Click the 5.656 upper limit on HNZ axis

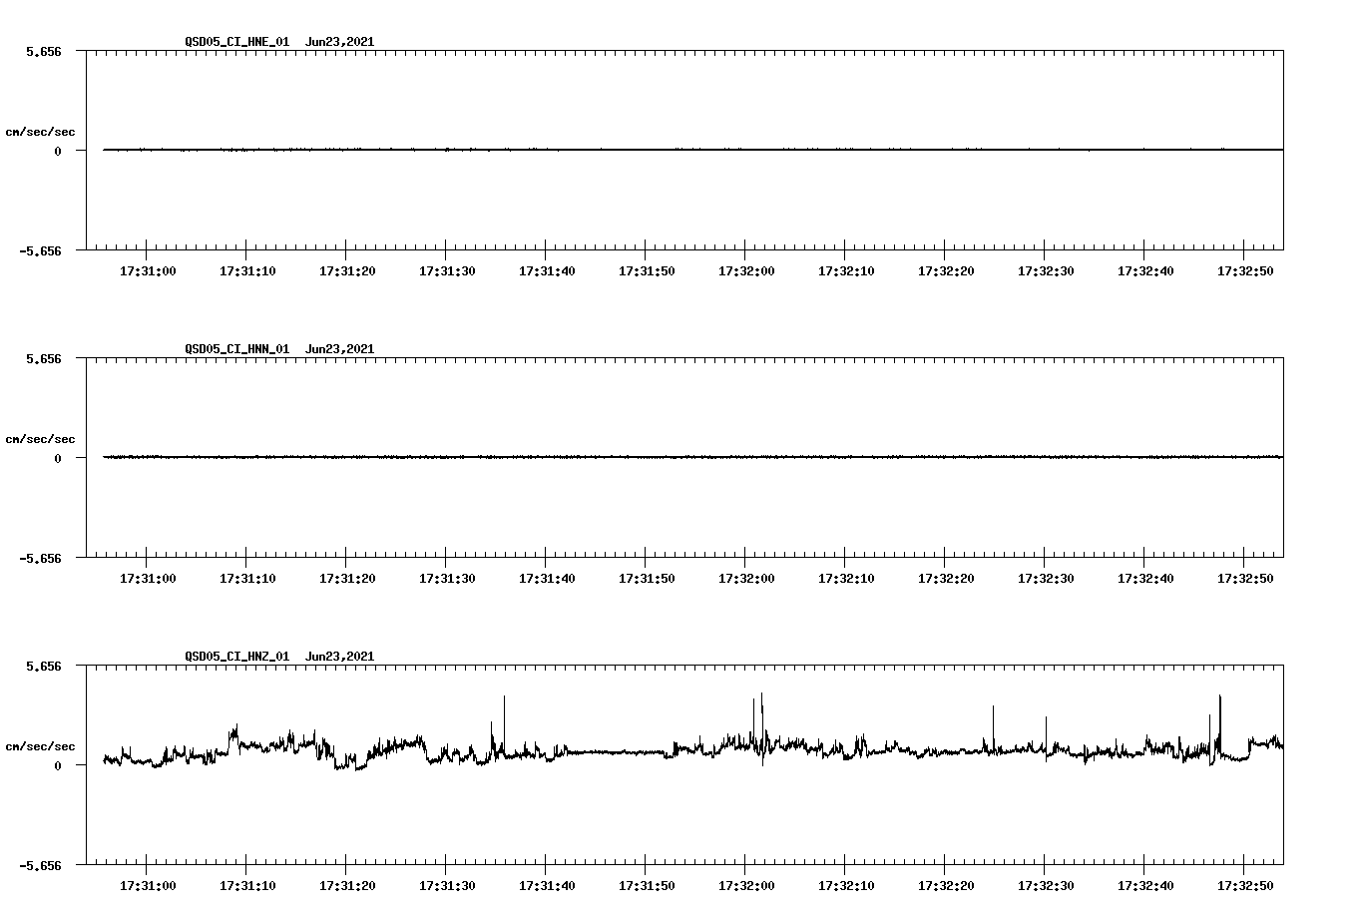(44, 666)
